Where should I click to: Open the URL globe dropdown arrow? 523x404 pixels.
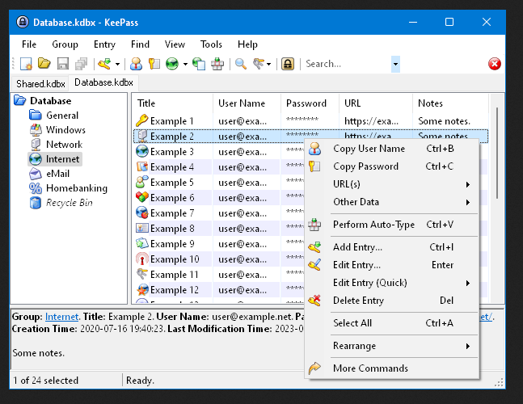tap(185, 64)
